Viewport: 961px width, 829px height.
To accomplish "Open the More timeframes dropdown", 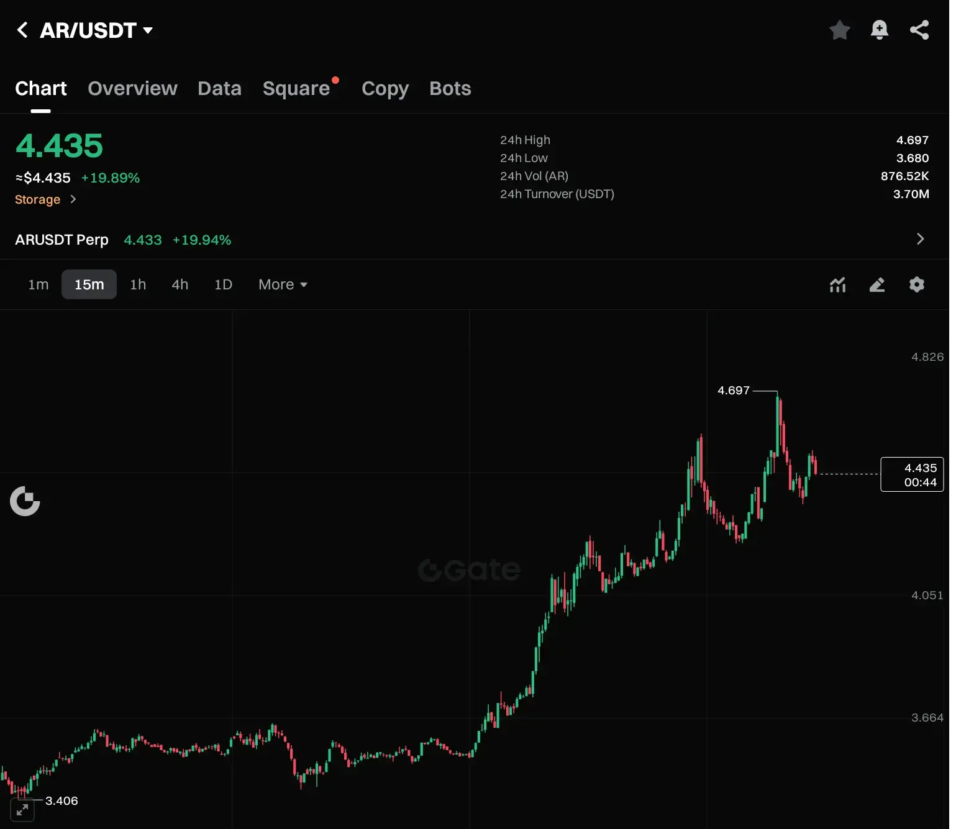I will (283, 284).
